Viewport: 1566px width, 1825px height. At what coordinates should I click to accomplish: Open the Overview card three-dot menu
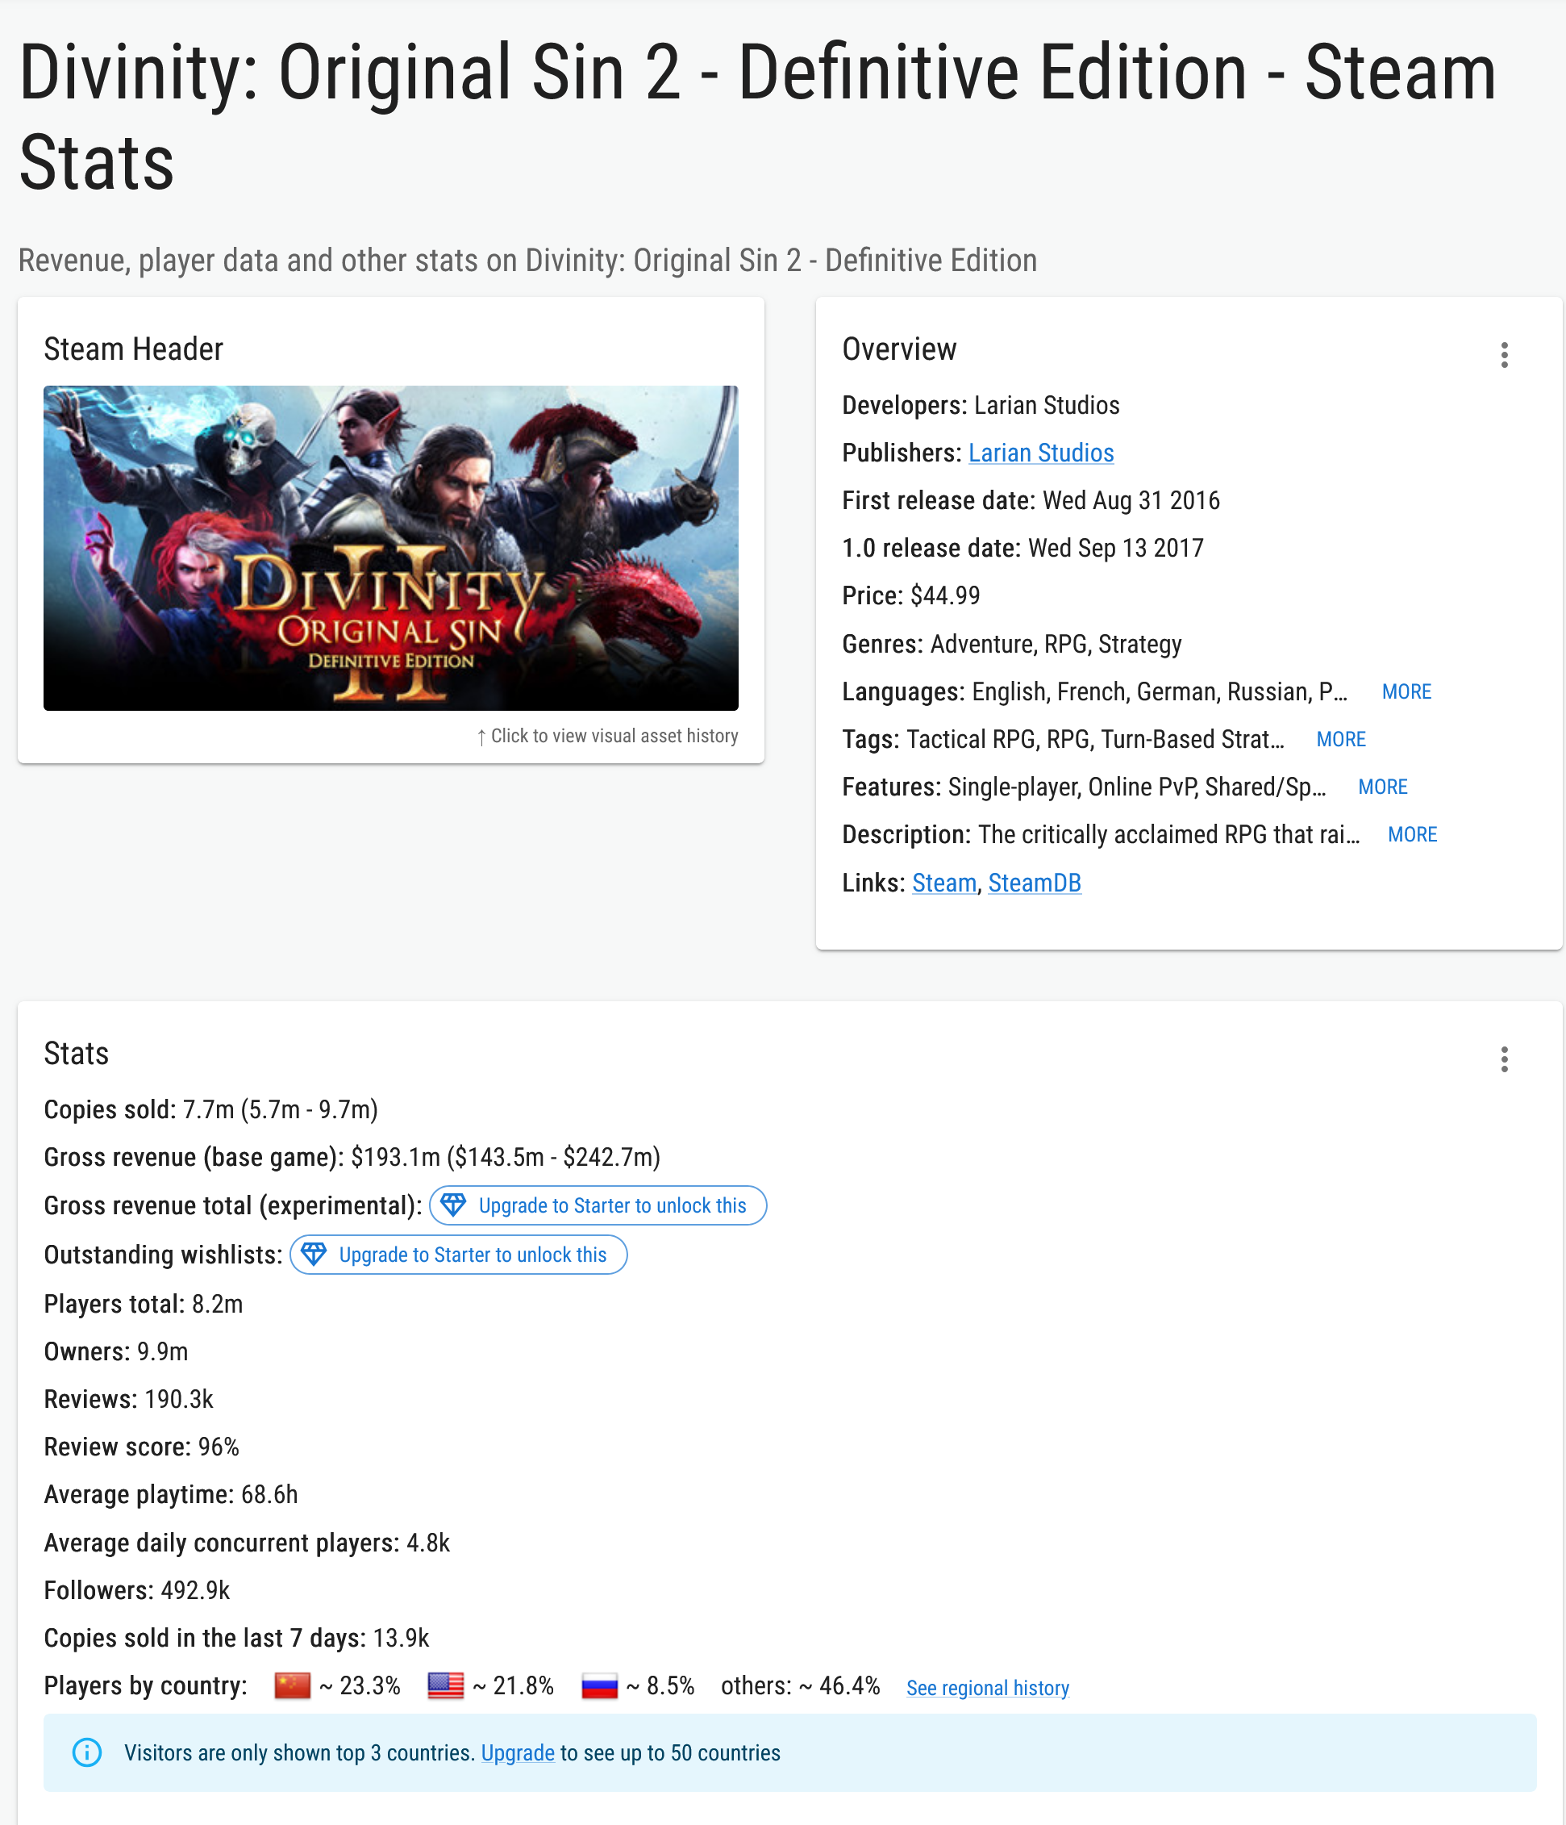(x=1505, y=355)
